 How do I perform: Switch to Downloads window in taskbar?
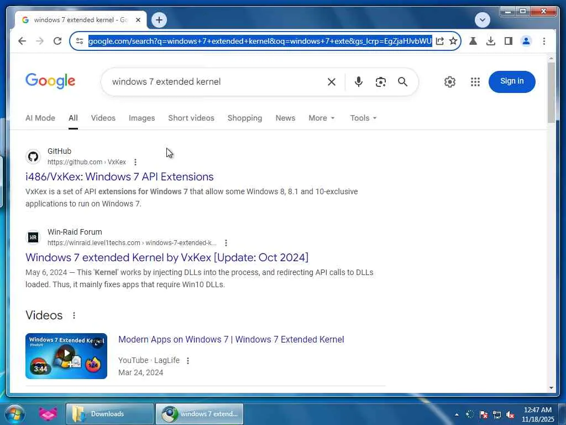(x=110, y=414)
